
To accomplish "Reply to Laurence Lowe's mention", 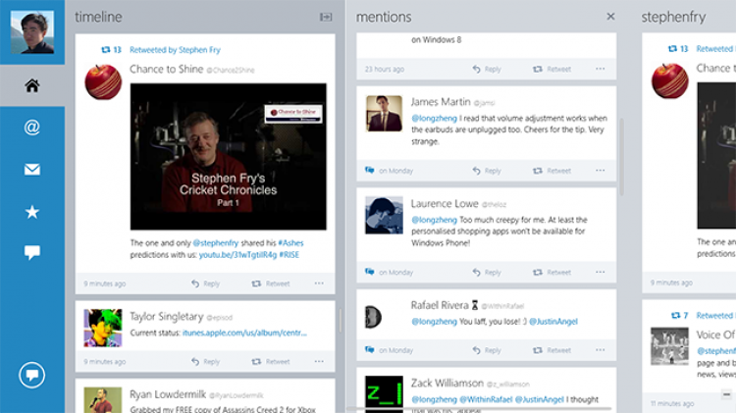I will point(487,272).
